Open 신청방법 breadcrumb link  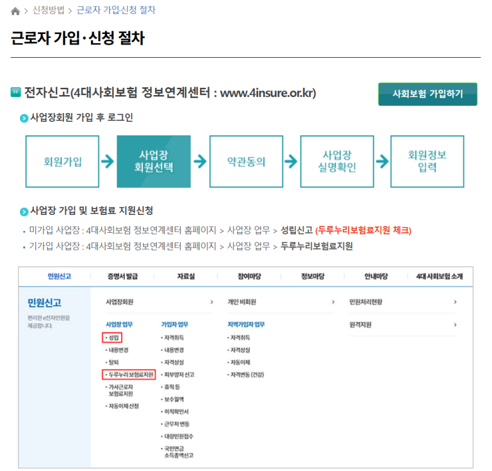coord(48,10)
